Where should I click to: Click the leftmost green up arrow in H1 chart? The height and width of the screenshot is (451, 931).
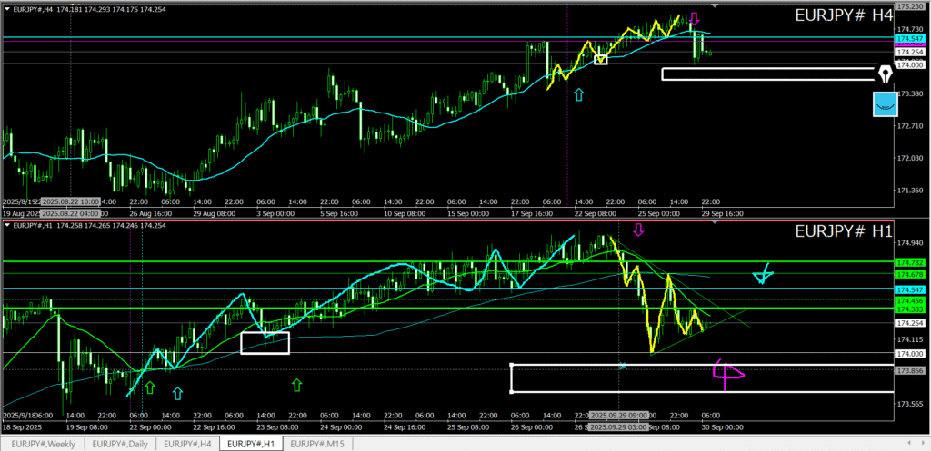149,388
